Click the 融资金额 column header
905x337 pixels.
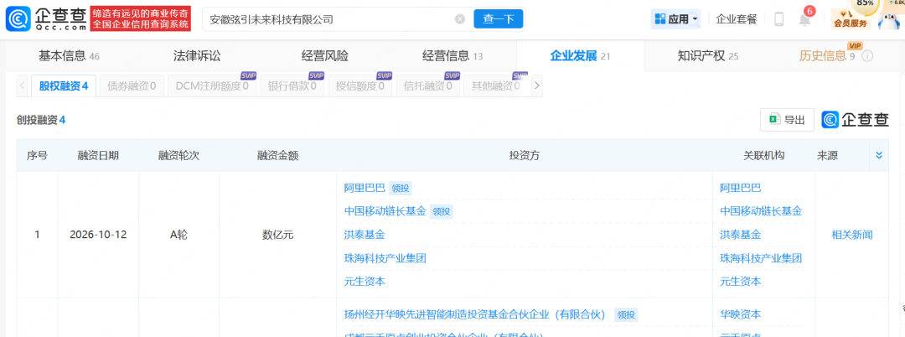point(278,155)
